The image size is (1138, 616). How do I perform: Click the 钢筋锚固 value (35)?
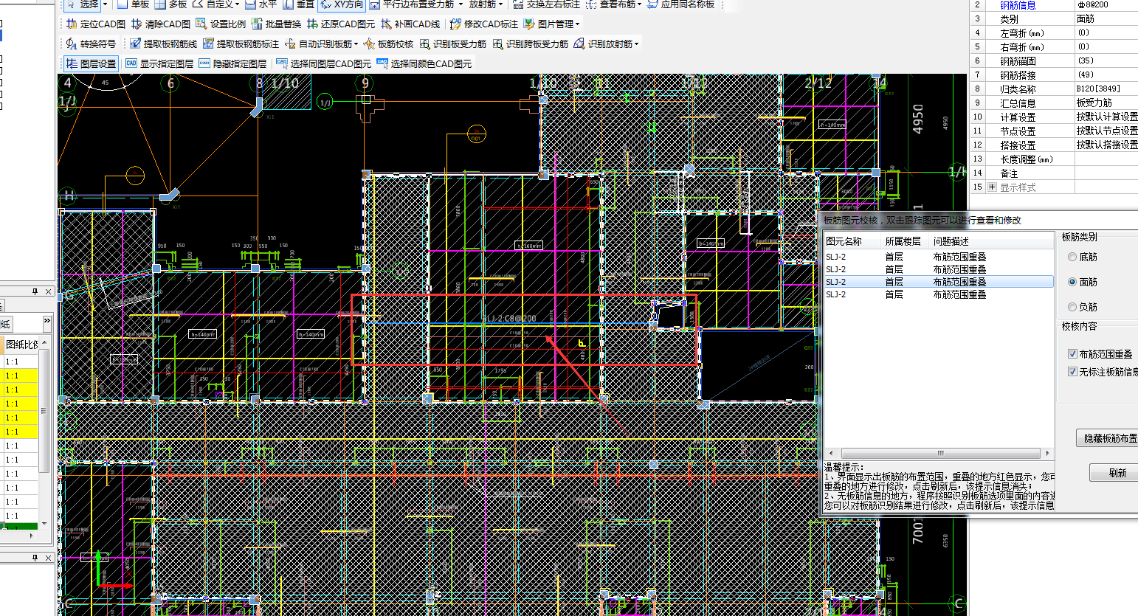[x=1085, y=60]
